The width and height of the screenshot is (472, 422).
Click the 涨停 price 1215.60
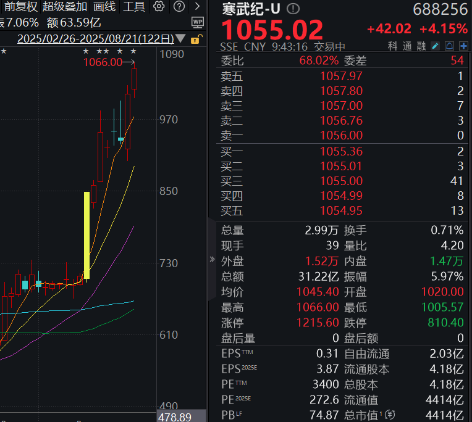[x=318, y=323]
